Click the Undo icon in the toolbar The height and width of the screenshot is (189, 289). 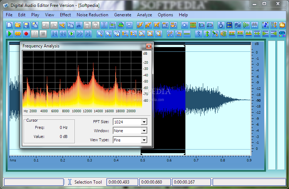point(45,25)
